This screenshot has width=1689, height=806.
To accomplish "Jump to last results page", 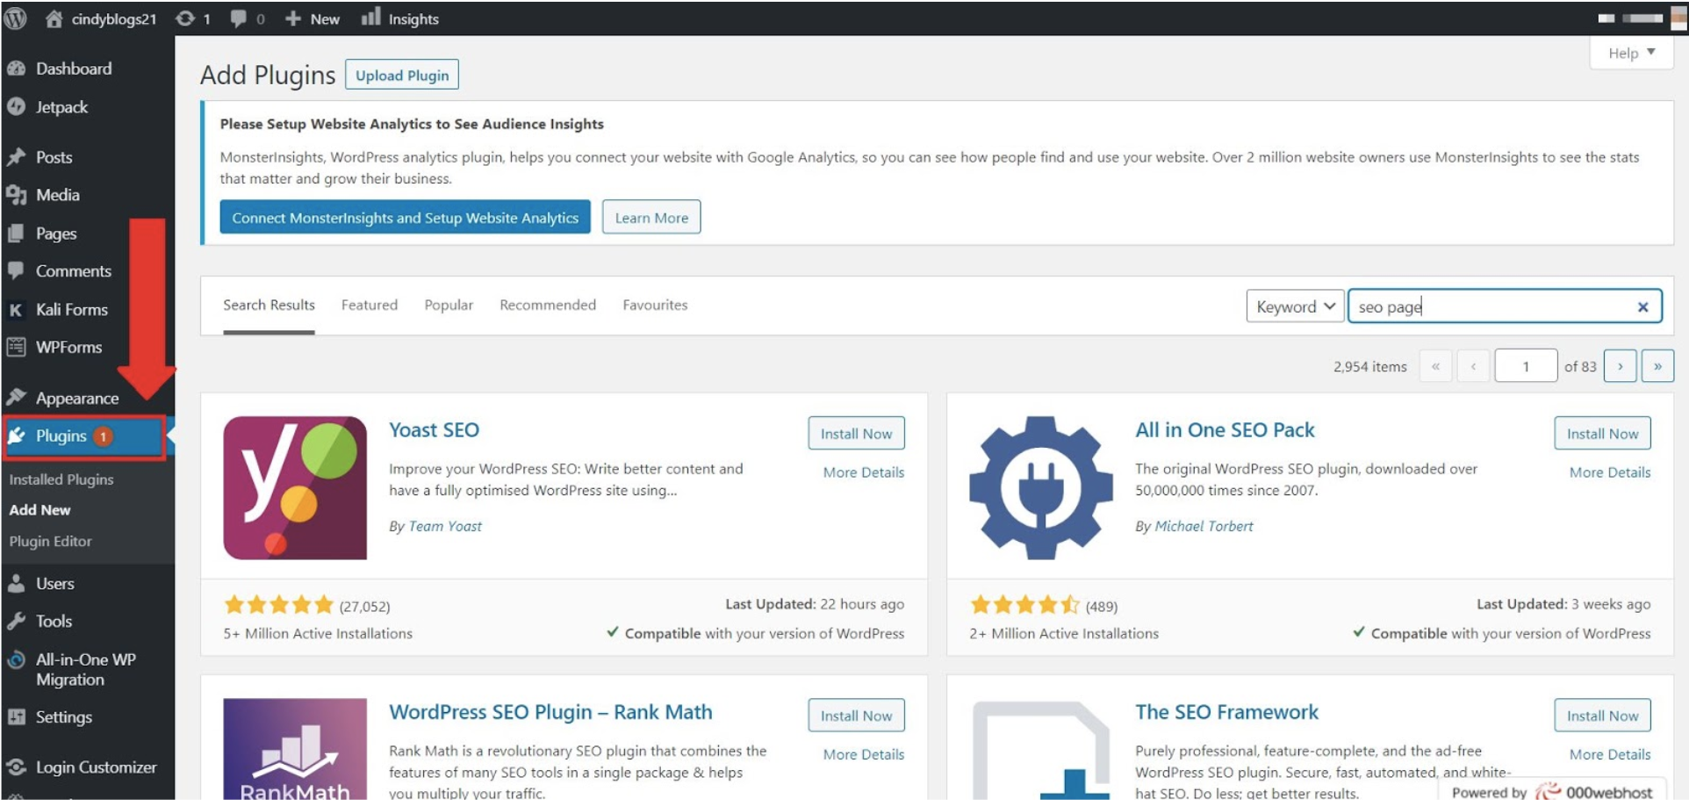I will (1657, 367).
